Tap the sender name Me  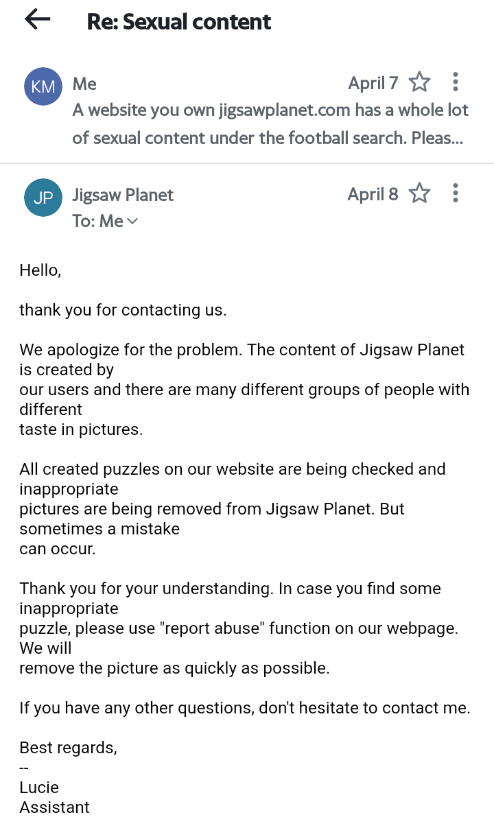84,84
